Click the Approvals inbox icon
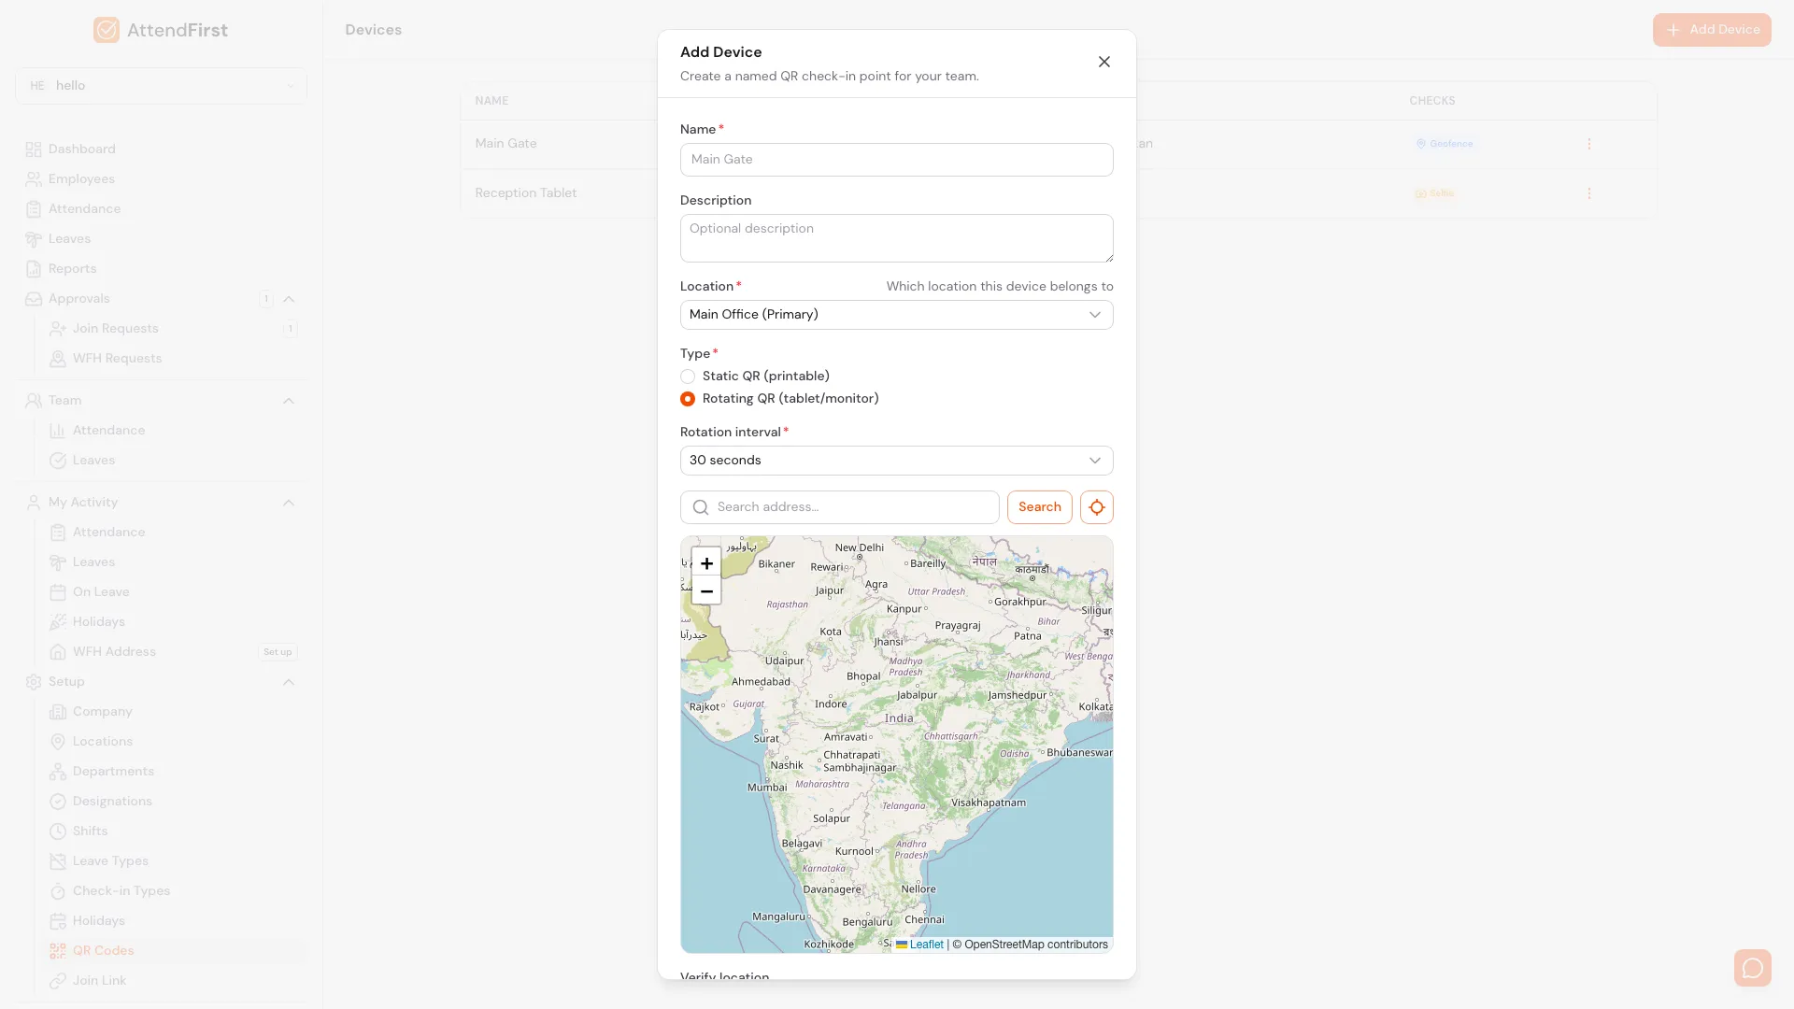 click(34, 299)
